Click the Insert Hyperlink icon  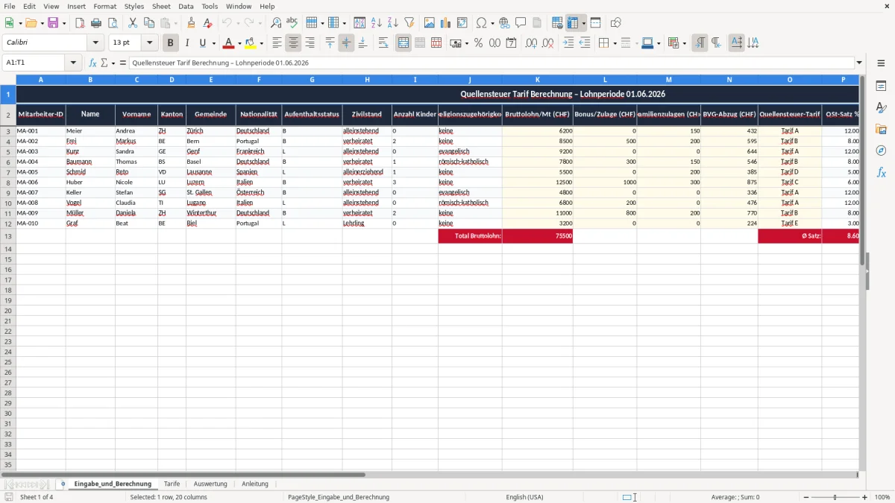pyautogui.click(x=504, y=23)
